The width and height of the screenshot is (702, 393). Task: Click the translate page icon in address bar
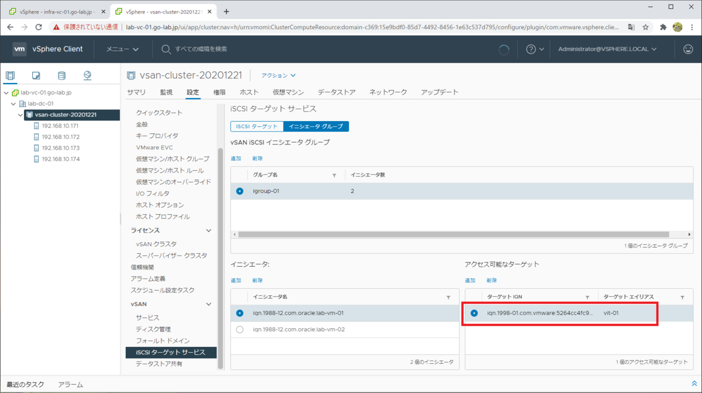coord(631,27)
